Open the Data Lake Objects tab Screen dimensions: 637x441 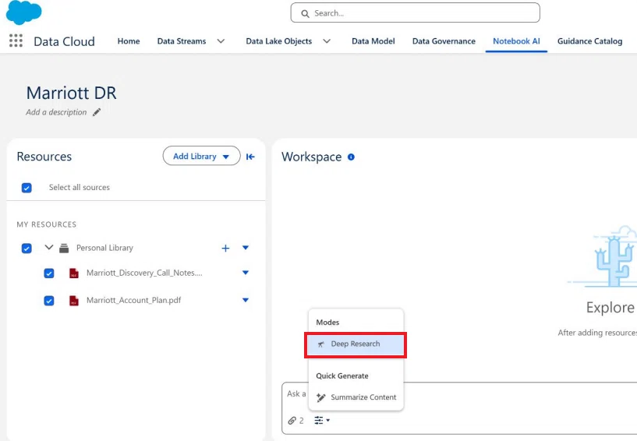point(278,41)
